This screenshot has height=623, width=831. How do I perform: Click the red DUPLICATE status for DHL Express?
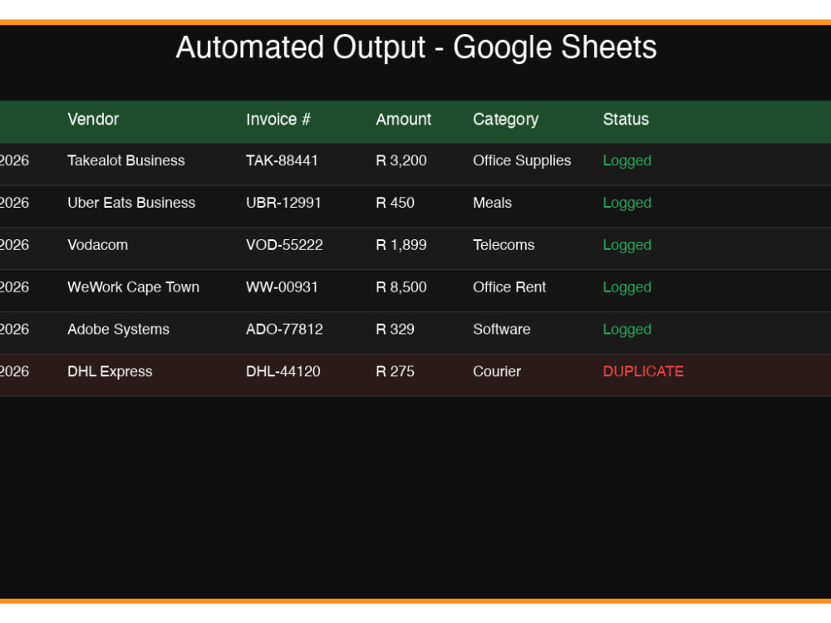643,371
